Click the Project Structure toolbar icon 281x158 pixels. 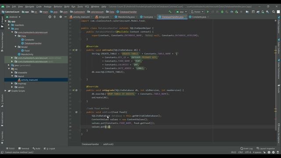pos(247,12)
